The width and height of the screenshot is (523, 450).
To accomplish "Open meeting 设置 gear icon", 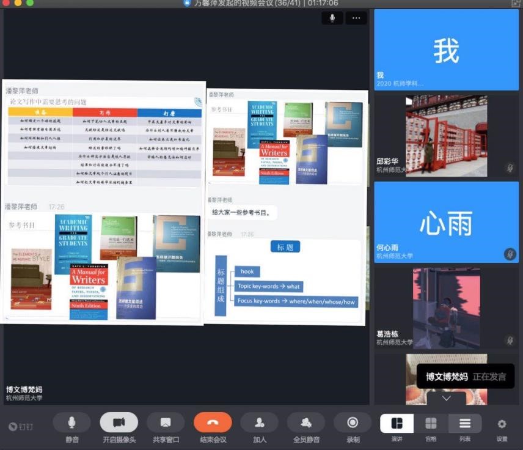I will [x=502, y=424].
